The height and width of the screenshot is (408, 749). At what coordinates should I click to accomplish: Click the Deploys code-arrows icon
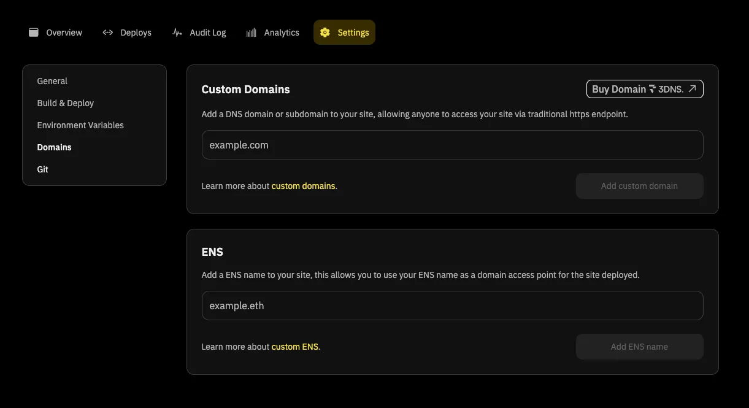click(x=108, y=33)
